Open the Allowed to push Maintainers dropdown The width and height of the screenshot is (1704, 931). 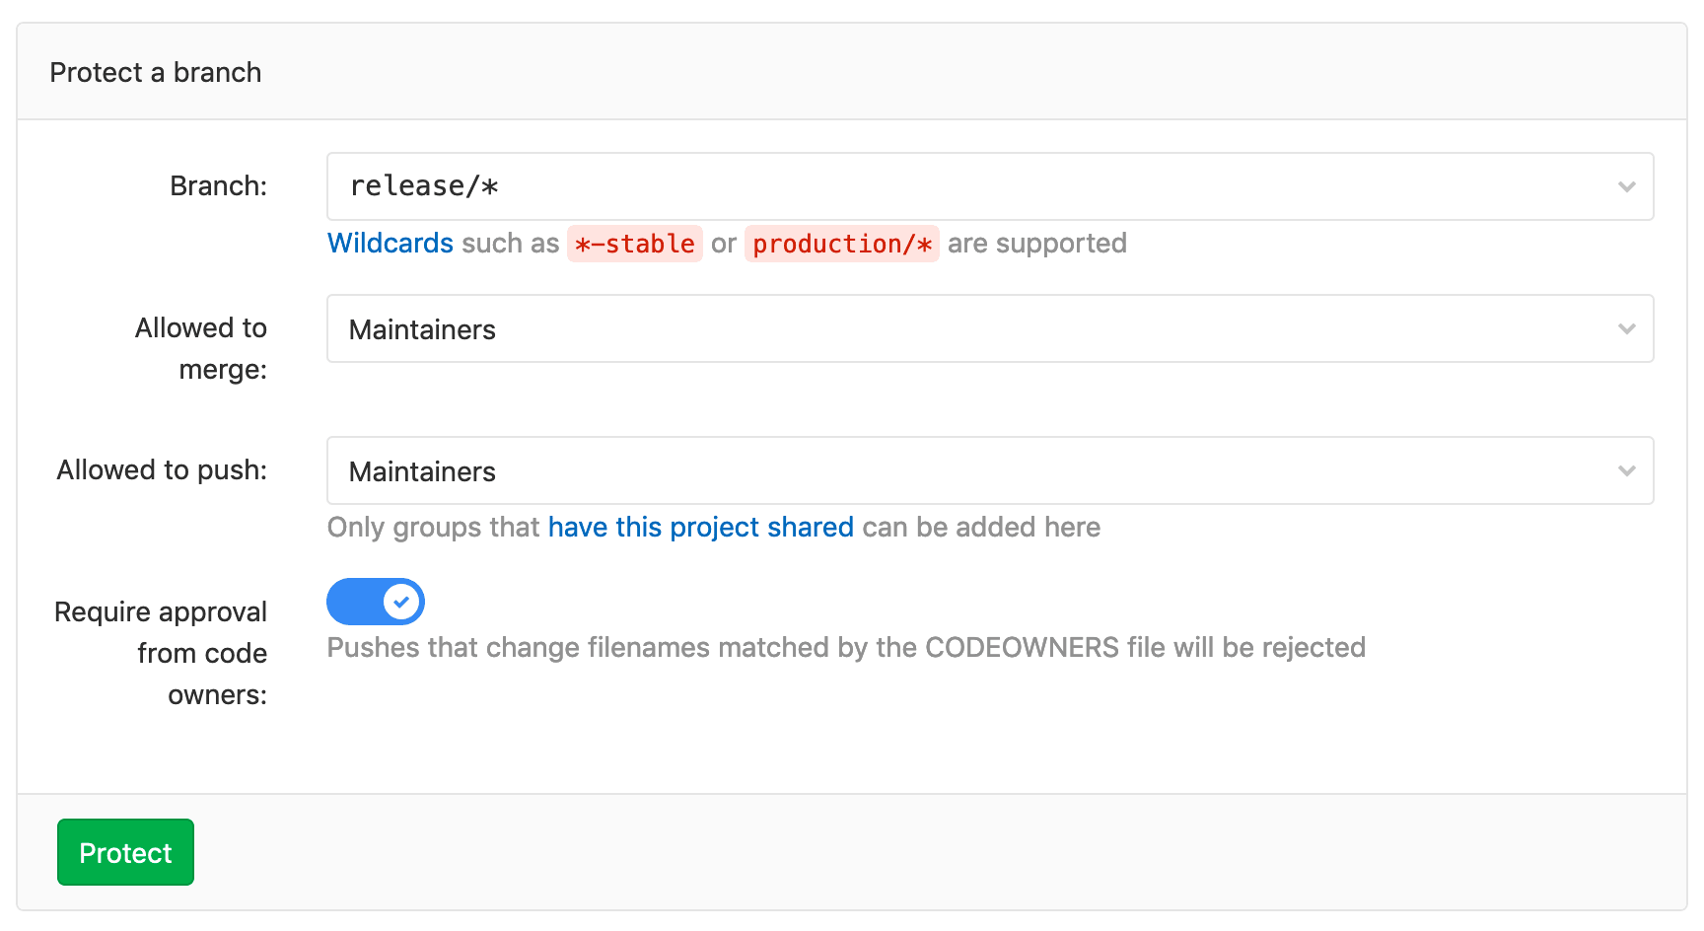coord(990,470)
